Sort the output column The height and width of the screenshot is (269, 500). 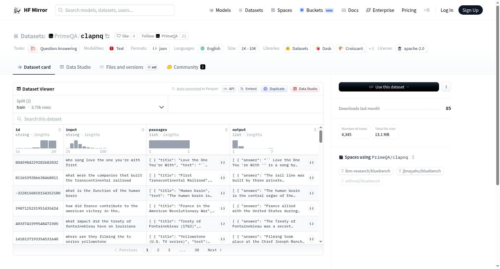[x=315, y=130]
